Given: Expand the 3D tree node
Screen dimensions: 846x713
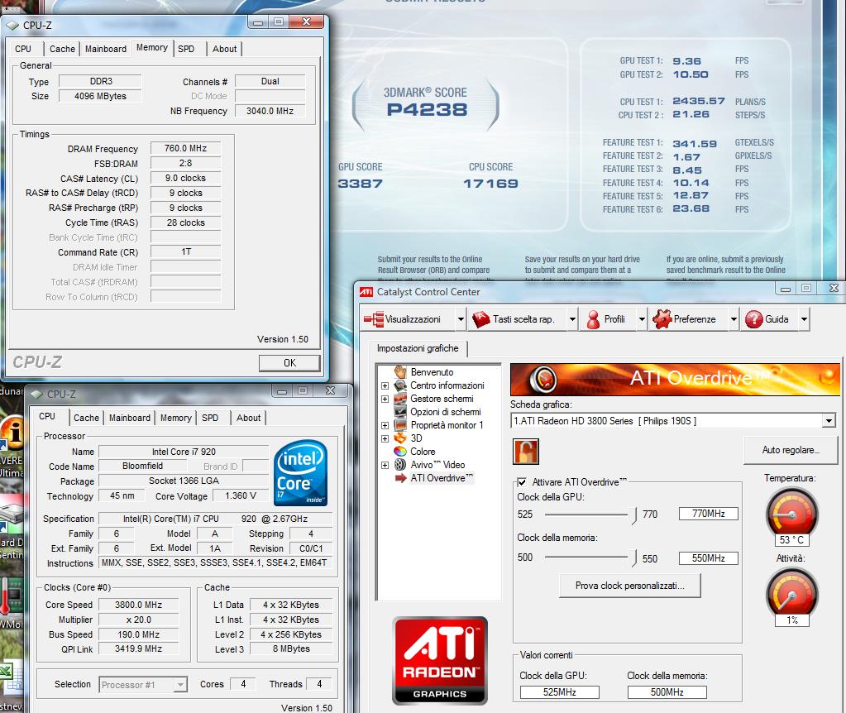Looking at the screenshot, I should (x=385, y=438).
